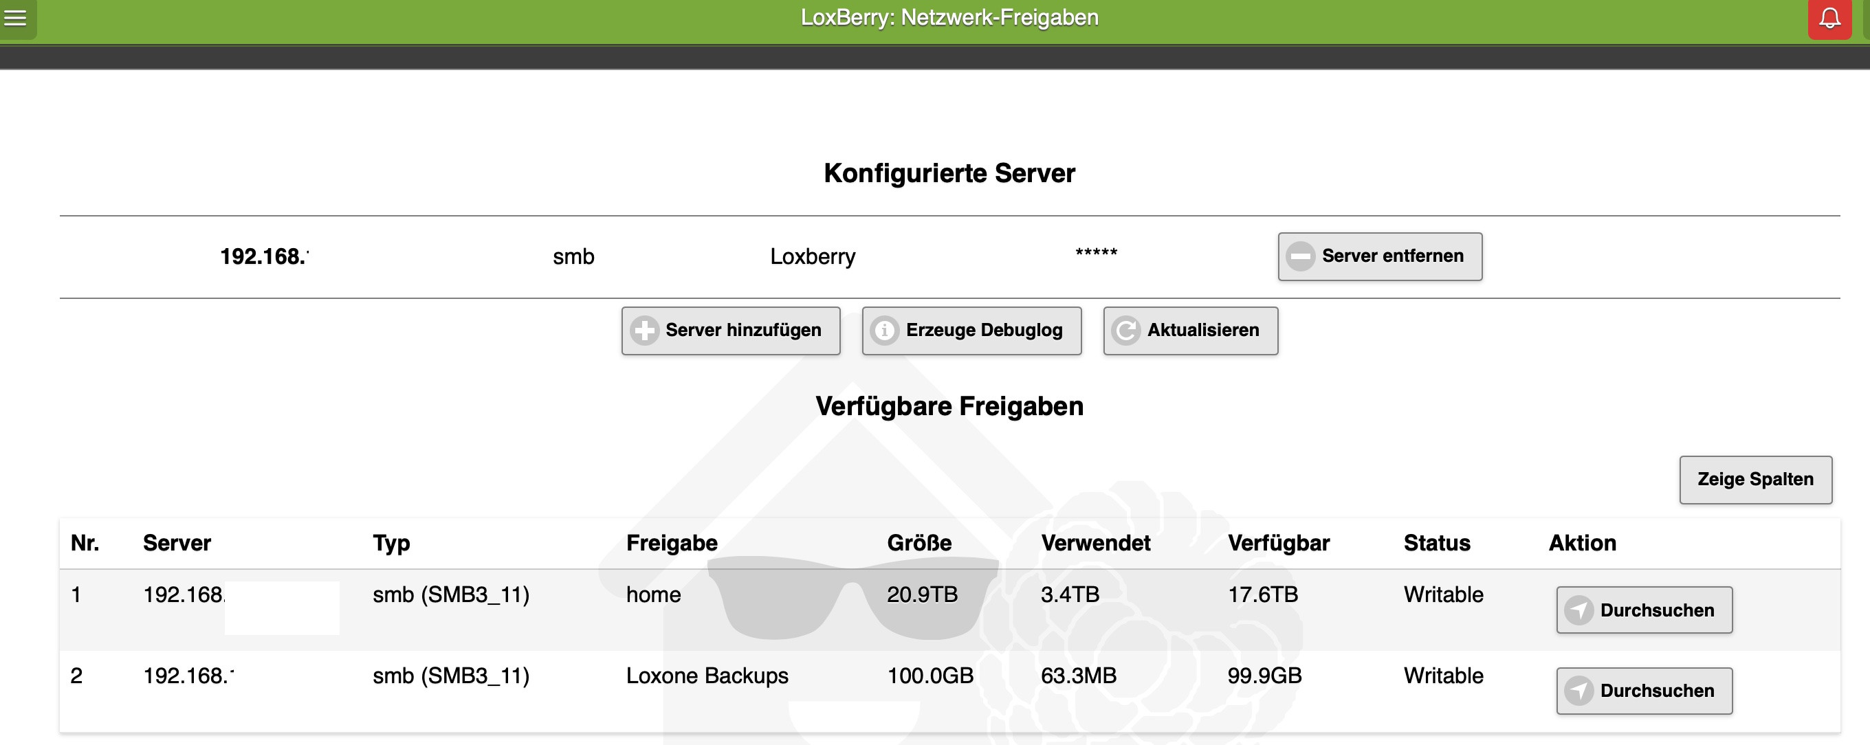Click arrow icon for home share
Screen dimensions: 1870x745
[1579, 610]
